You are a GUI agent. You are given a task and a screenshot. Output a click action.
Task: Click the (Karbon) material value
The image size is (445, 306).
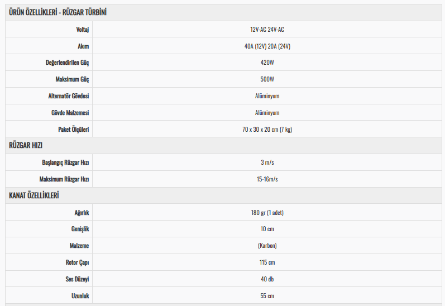click(267, 246)
